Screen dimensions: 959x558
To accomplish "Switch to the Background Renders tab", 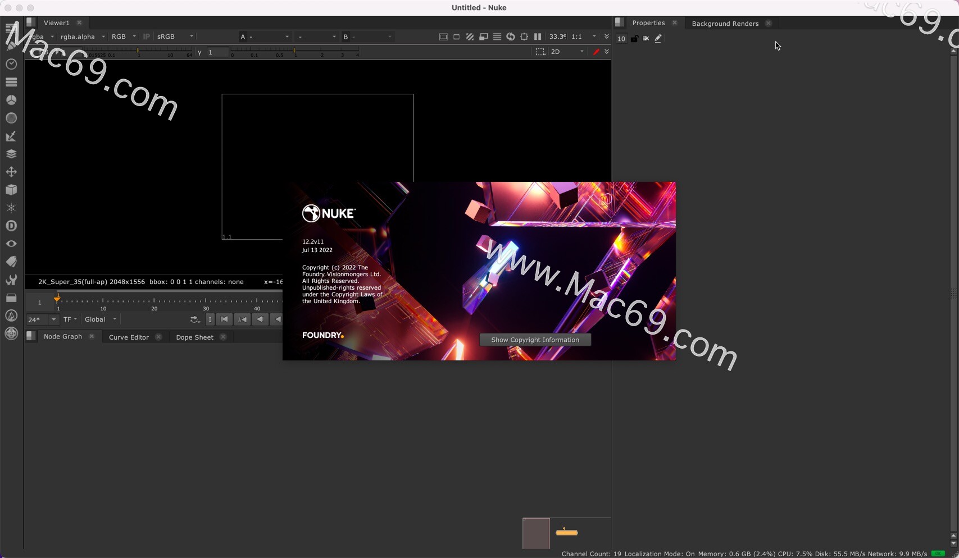I will click(x=725, y=24).
